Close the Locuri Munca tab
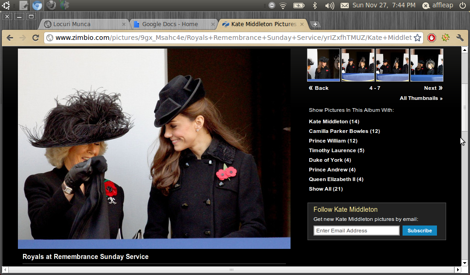 pyautogui.click(x=124, y=24)
